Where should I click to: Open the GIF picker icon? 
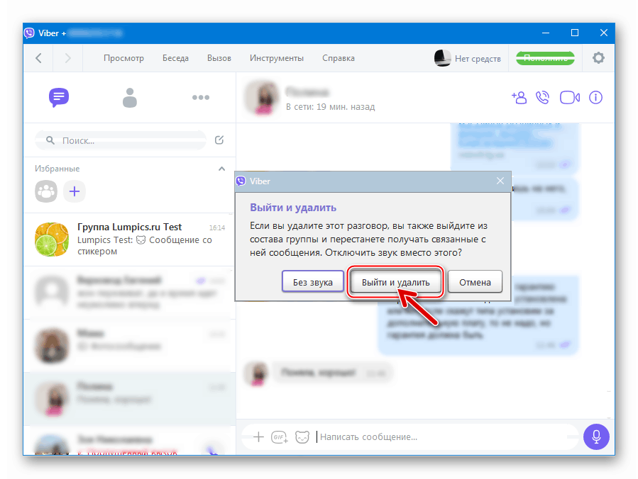278,437
